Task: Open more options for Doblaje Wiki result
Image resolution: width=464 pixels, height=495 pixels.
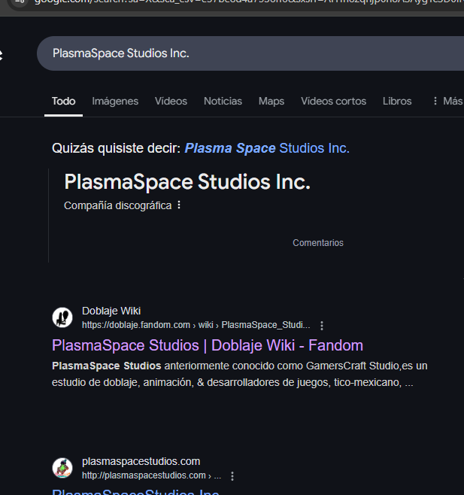Action: point(322,326)
